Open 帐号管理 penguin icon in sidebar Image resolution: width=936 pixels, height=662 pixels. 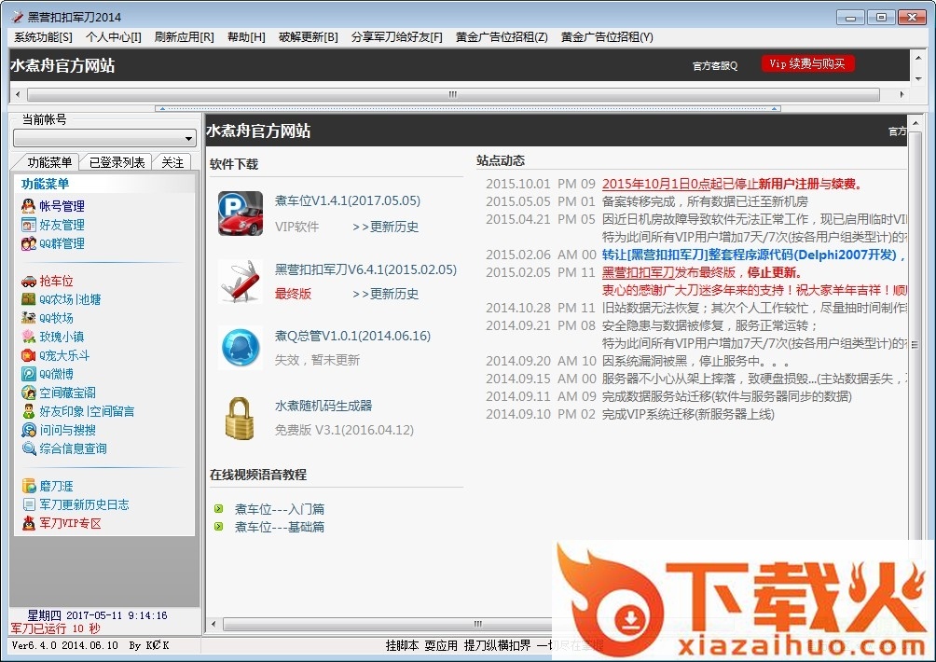[28, 206]
